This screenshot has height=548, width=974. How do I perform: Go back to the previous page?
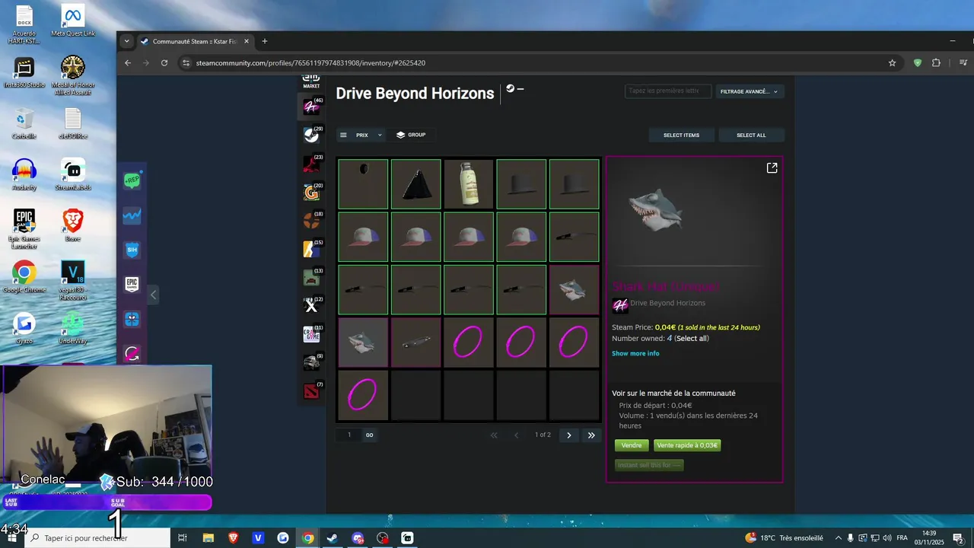(x=128, y=62)
